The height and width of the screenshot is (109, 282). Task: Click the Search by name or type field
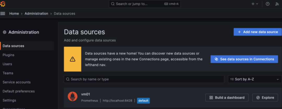pyautogui.click(x=144, y=79)
